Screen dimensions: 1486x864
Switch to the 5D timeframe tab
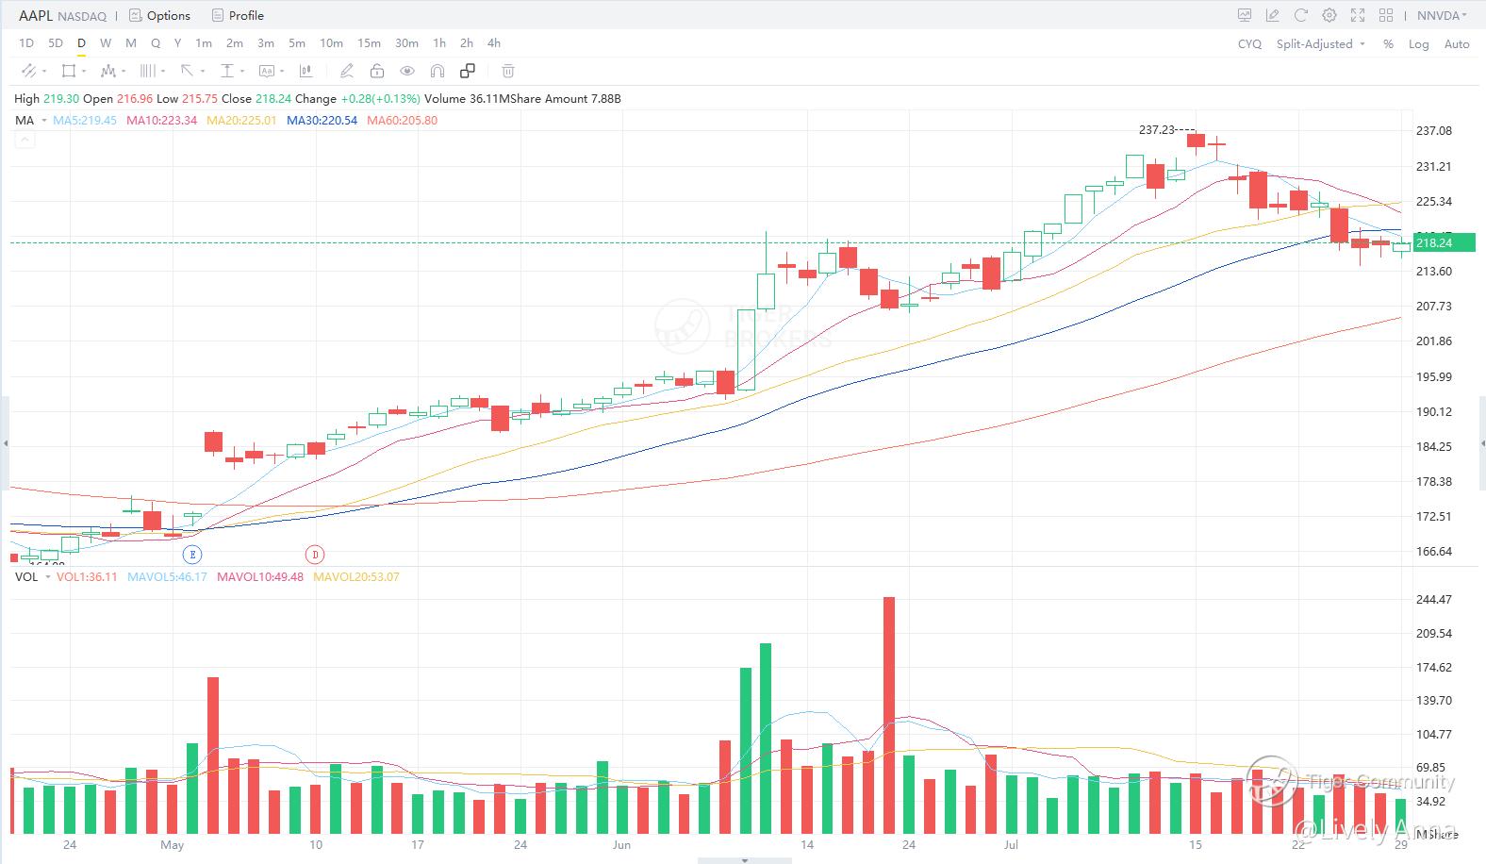click(56, 43)
